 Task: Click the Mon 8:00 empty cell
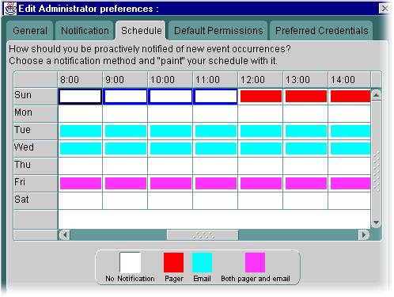pyautogui.click(x=81, y=114)
